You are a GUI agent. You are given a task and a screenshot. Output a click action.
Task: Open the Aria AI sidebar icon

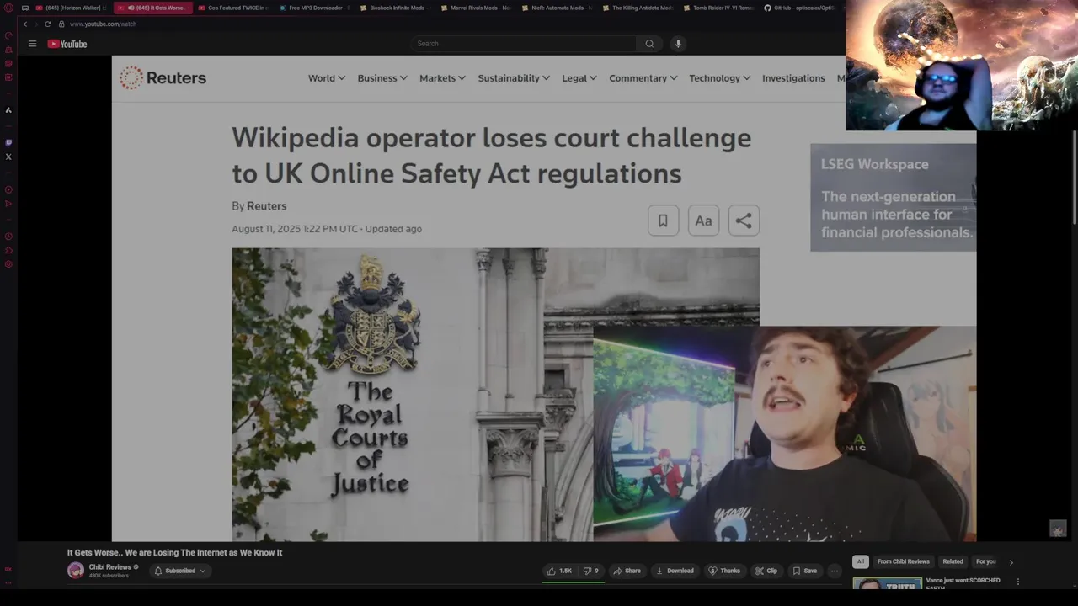pos(8,110)
